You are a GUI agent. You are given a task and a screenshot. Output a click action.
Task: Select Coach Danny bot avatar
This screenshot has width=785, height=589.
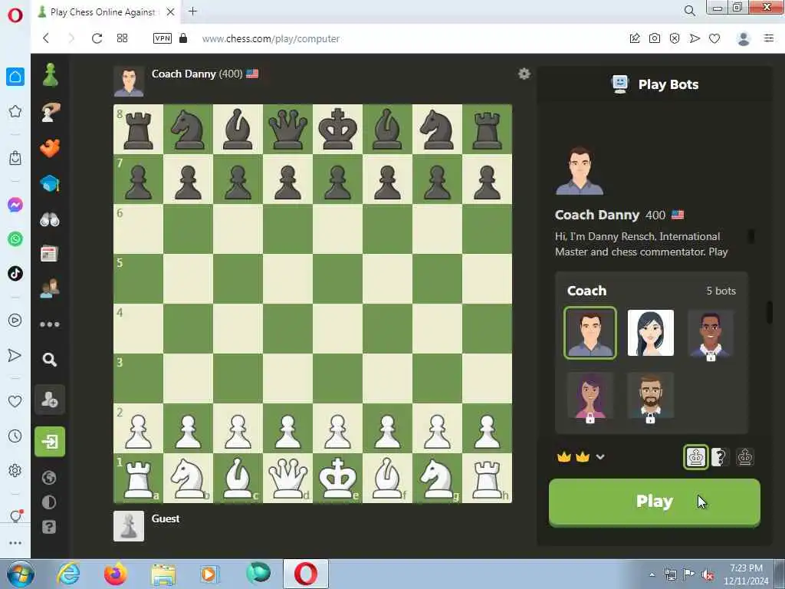(590, 333)
